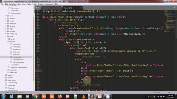Collapse the views folder
The width and height of the screenshot is (177, 99).
[x=6, y=37]
